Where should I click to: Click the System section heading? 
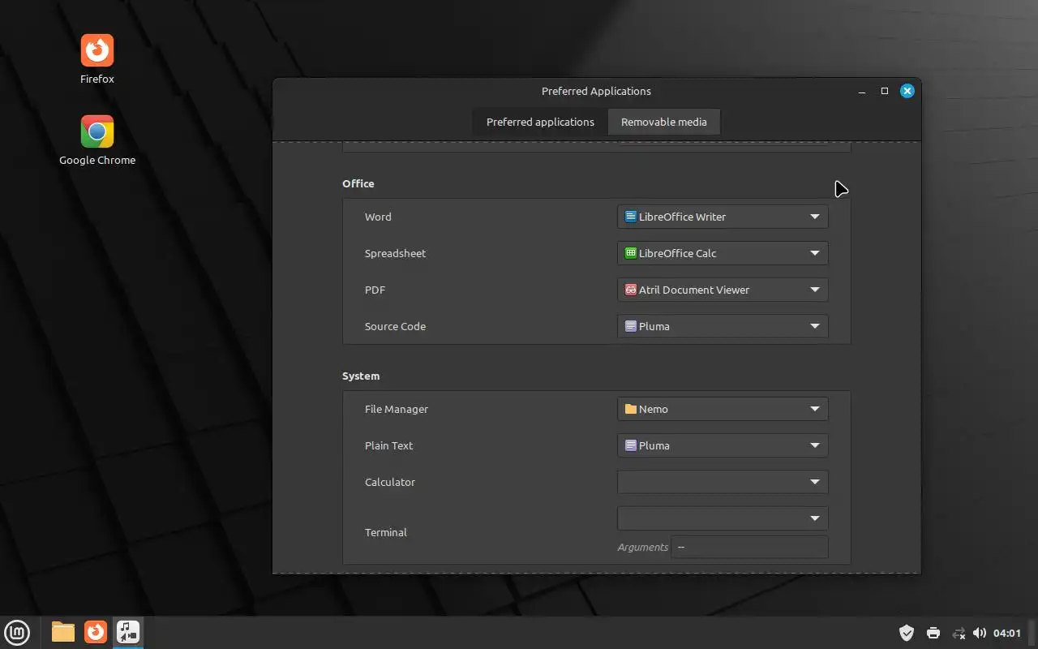[361, 376]
